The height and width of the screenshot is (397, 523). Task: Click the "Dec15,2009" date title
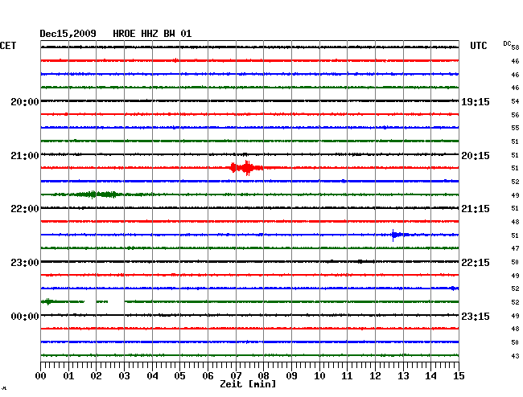point(68,34)
